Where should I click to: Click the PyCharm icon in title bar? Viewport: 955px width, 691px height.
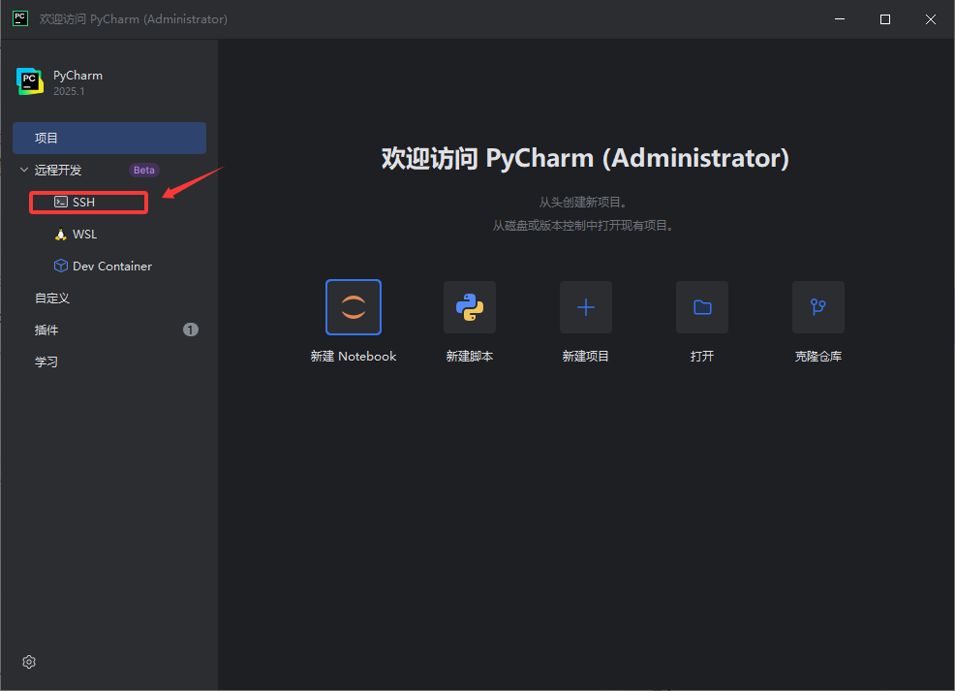(20, 18)
